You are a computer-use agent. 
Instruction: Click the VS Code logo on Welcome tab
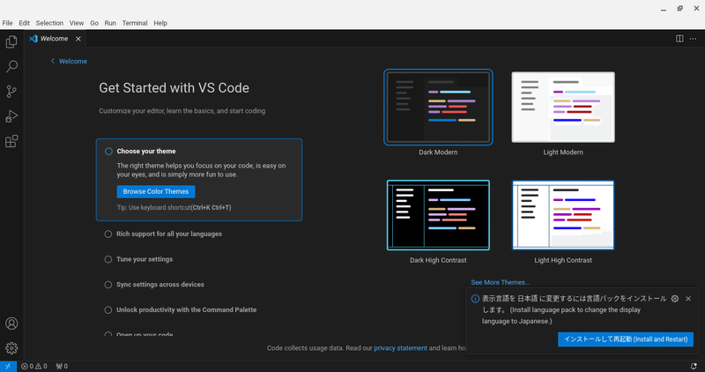pos(33,39)
